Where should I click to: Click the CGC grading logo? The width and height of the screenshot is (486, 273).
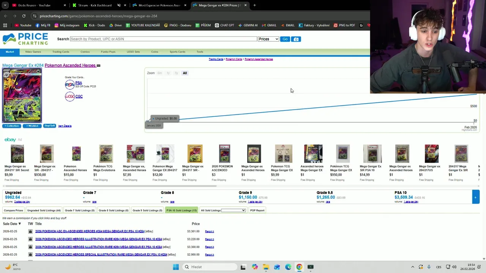(69, 97)
